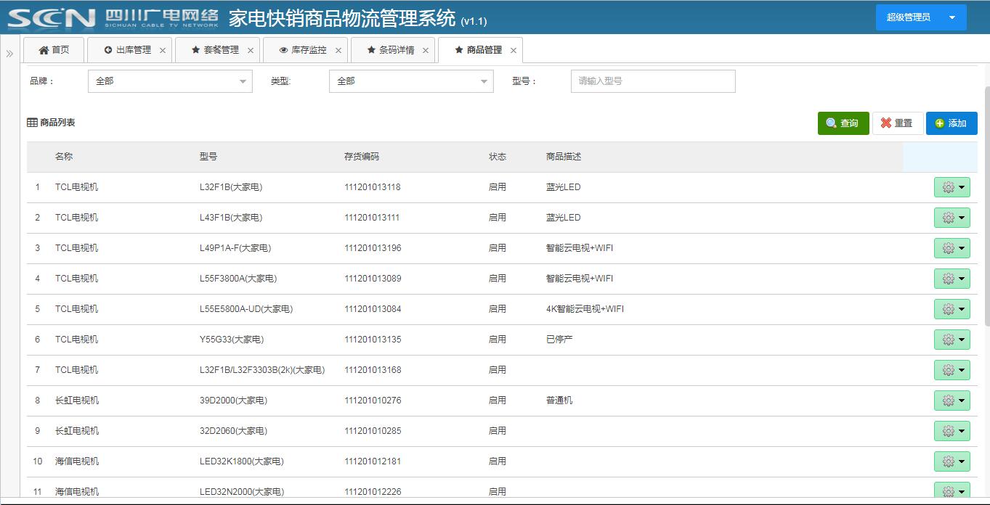Image resolution: width=990 pixels, height=505 pixels.
Task: Click the blue 添加 add button
Action: click(951, 123)
